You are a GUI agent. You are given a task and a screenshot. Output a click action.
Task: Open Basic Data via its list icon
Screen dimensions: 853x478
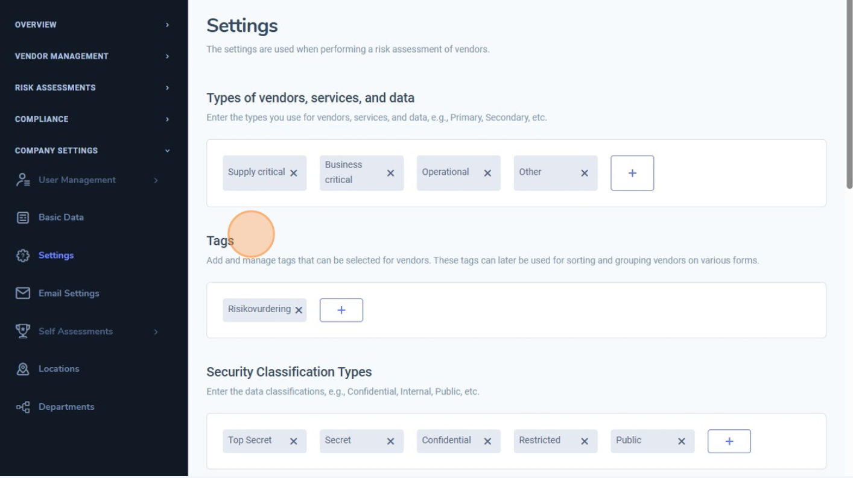pos(23,218)
